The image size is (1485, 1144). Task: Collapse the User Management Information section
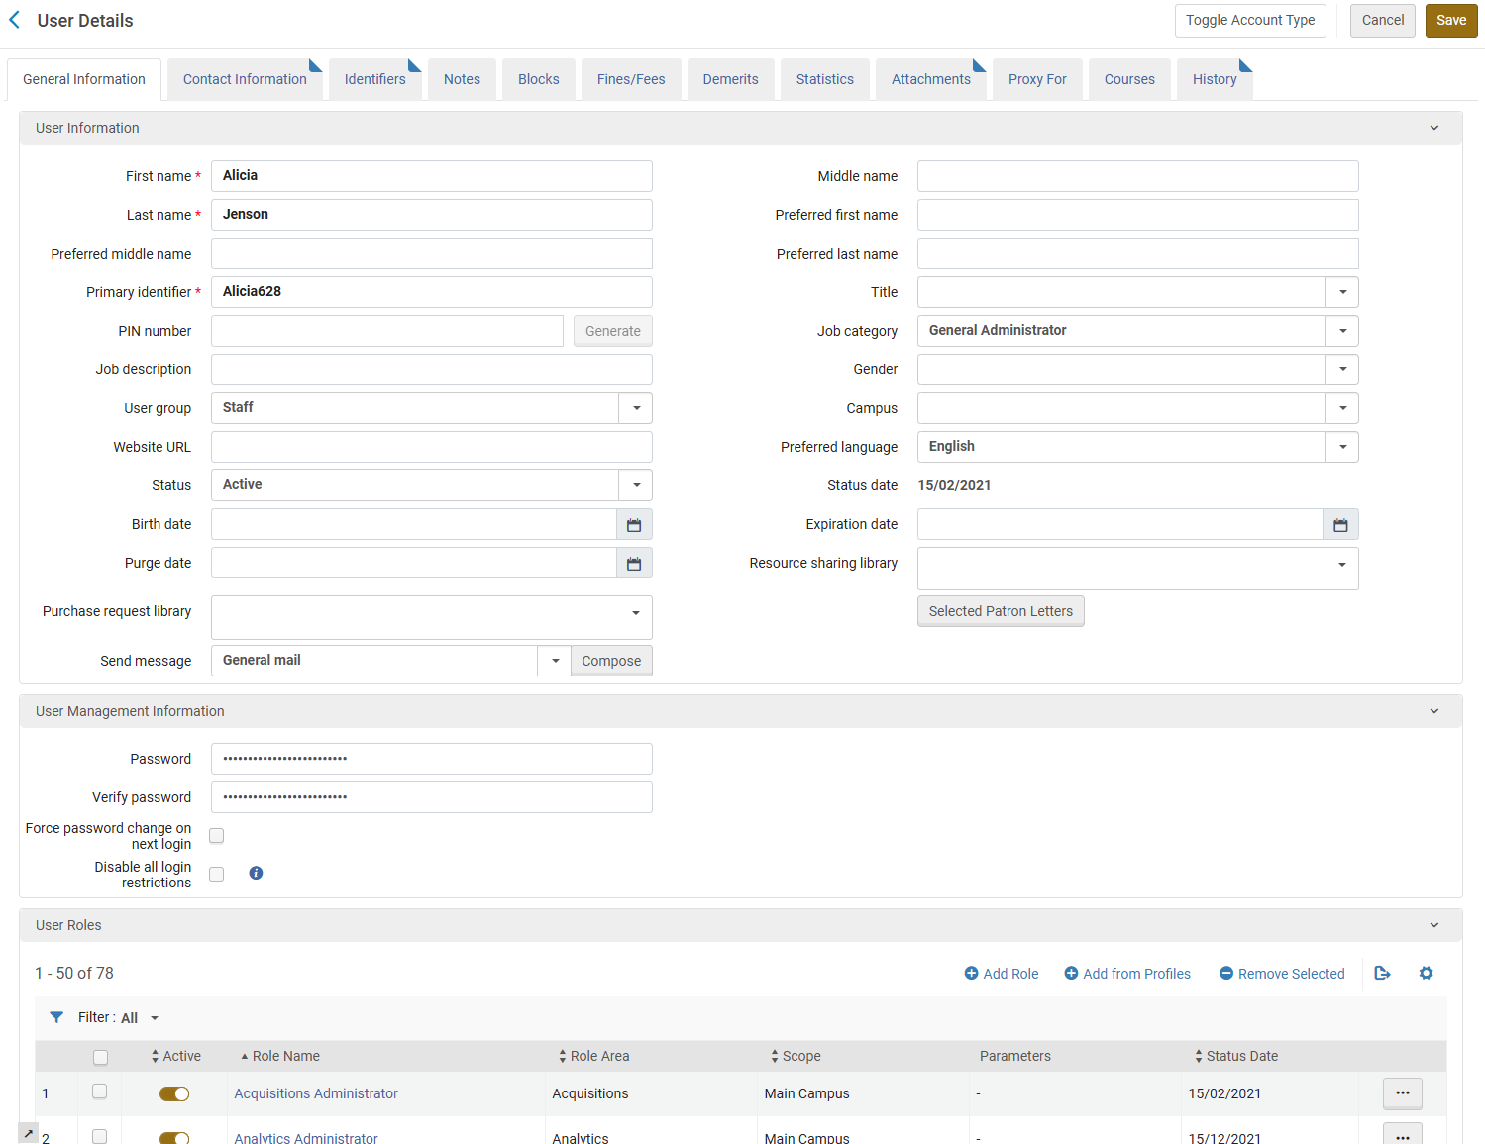(1433, 711)
